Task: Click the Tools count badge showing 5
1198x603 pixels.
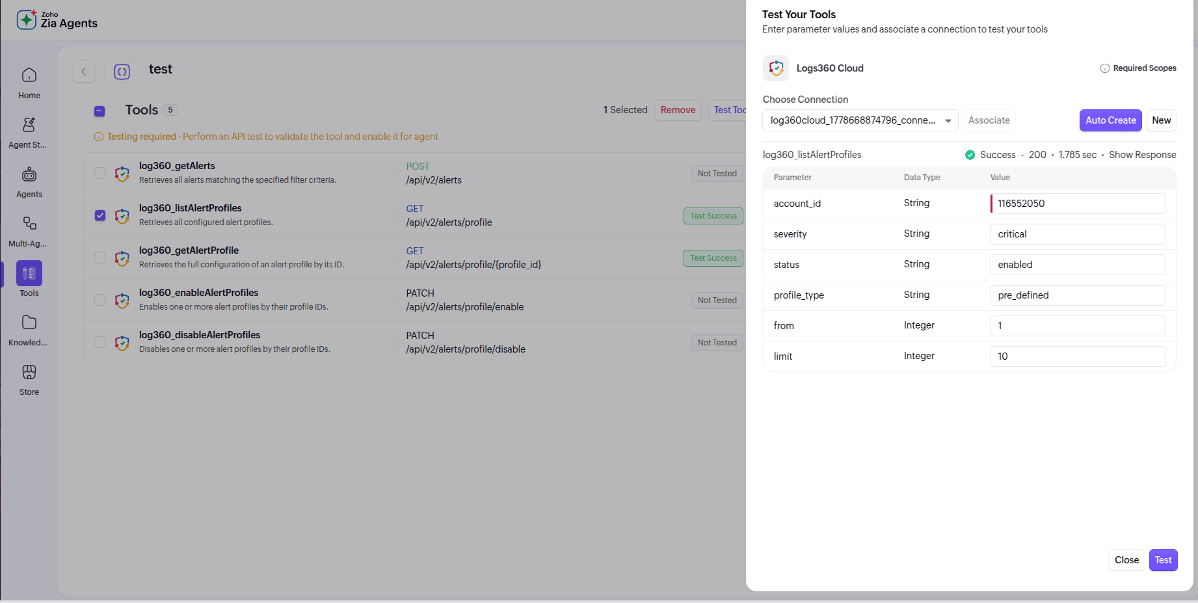Action: point(170,110)
